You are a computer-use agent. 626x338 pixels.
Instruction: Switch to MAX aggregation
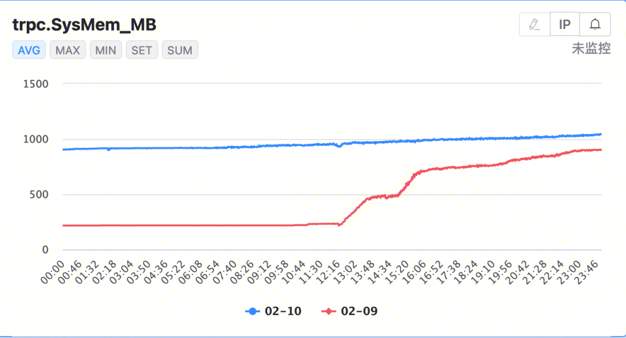[x=68, y=50]
